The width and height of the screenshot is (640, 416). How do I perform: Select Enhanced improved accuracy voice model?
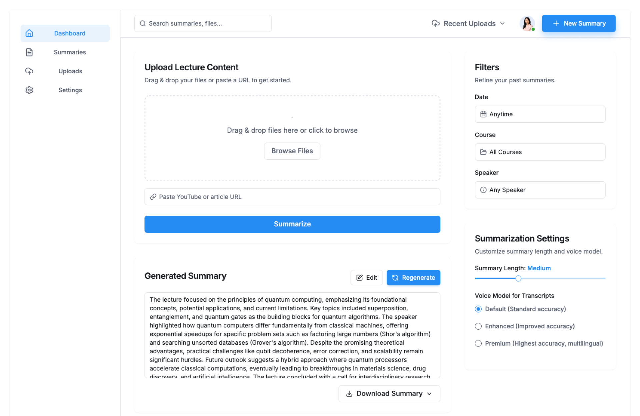point(478,326)
